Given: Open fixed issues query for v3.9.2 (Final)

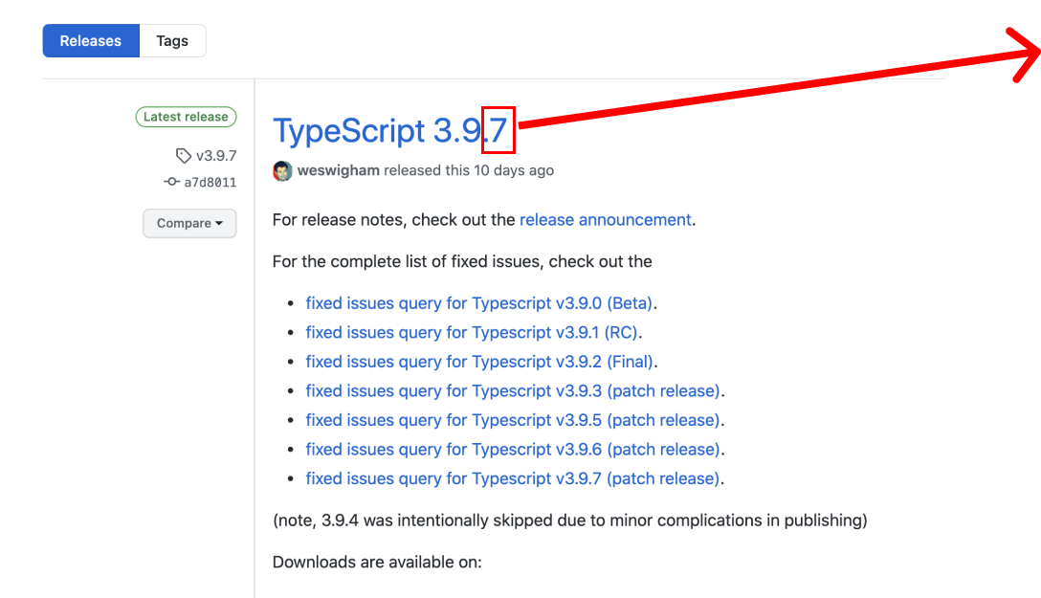Looking at the screenshot, I should (479, 362).
